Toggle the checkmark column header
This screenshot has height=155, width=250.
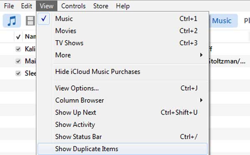pyautogui.click(x=18, y=37)
